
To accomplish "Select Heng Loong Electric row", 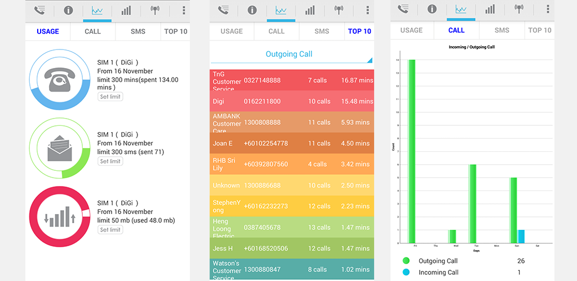I will (292, 227).
